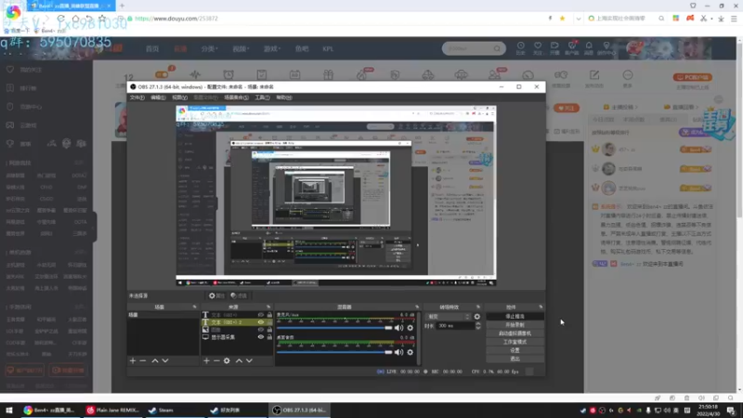Add a new source with plus icon

pos(206,360)
